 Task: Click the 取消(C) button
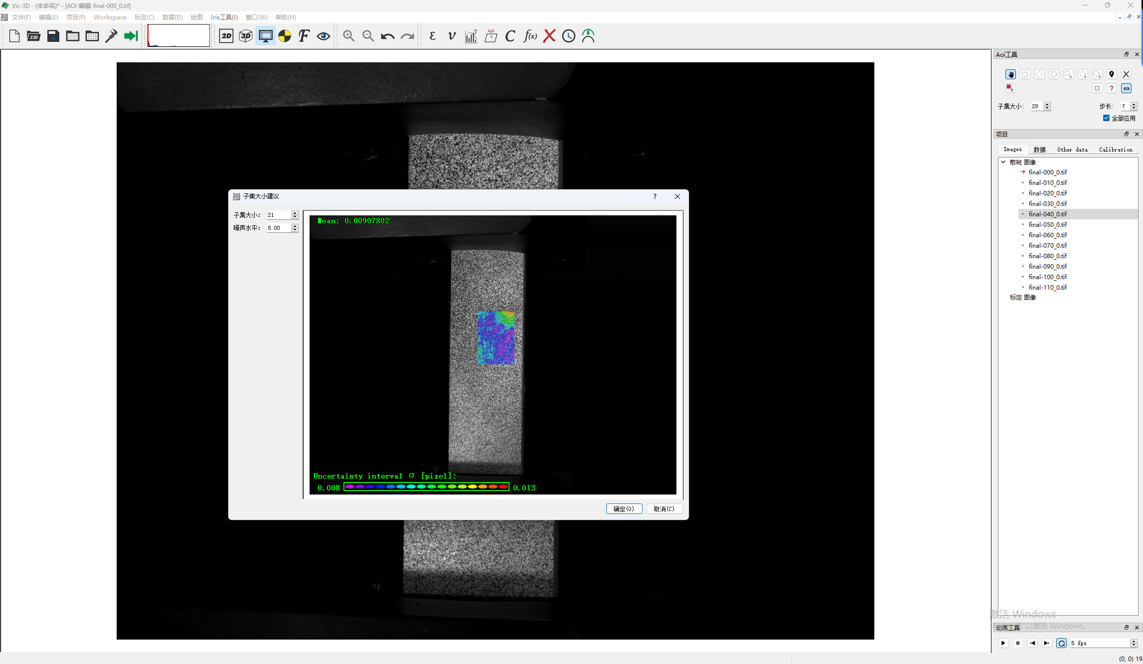(x=664, y=509)
